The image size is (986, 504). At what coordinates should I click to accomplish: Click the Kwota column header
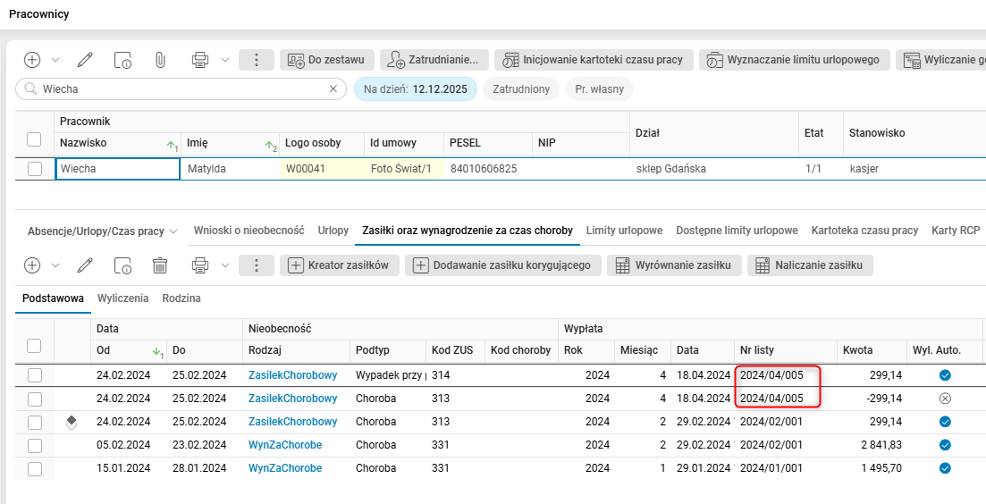871,350
